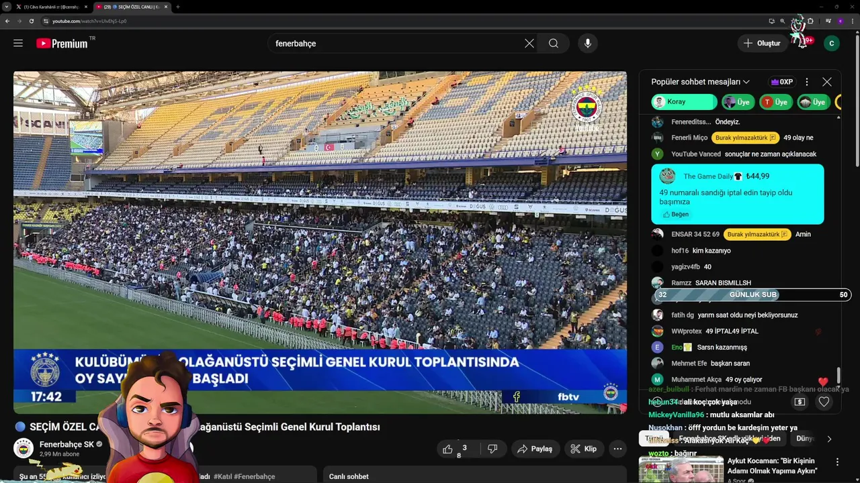The width and height of the screenshot is (860, 483).
Task: Open the browser profile avatar icon
Action: [x=840, y=21]
